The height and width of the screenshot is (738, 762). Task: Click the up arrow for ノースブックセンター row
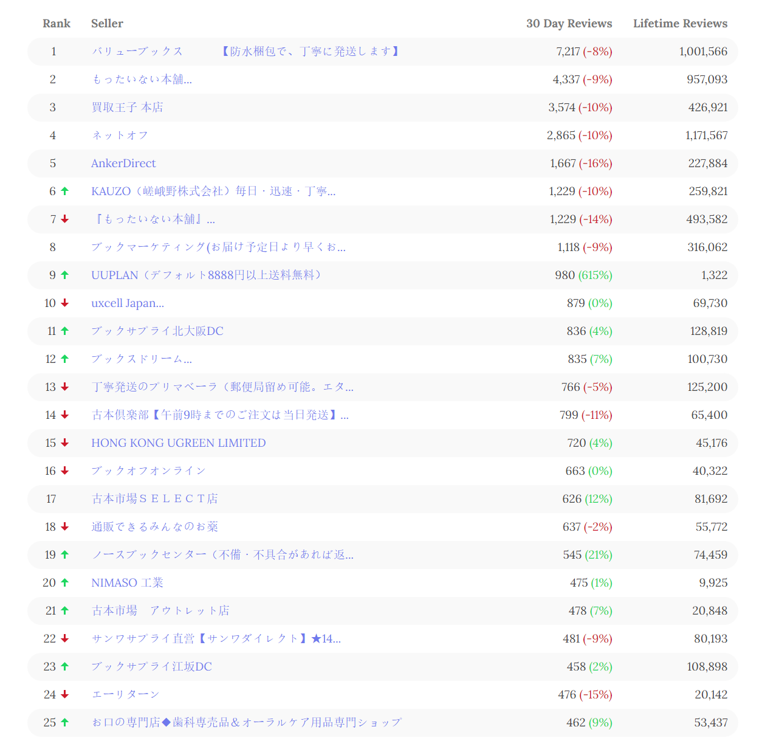65,554
